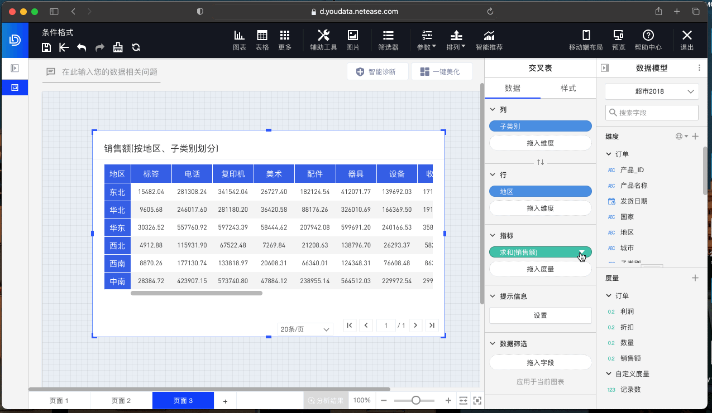
Task: Redo the last undone action
Action: [100, 47]
